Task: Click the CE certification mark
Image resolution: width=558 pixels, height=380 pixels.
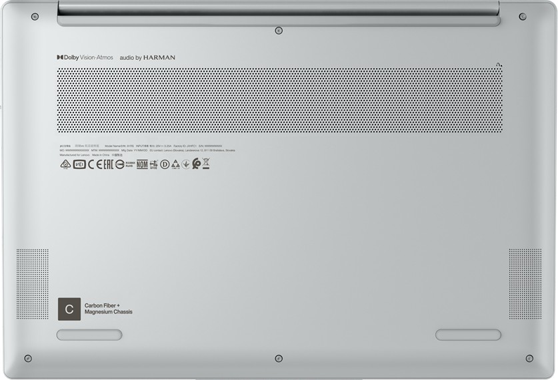Action: point(93,164)
